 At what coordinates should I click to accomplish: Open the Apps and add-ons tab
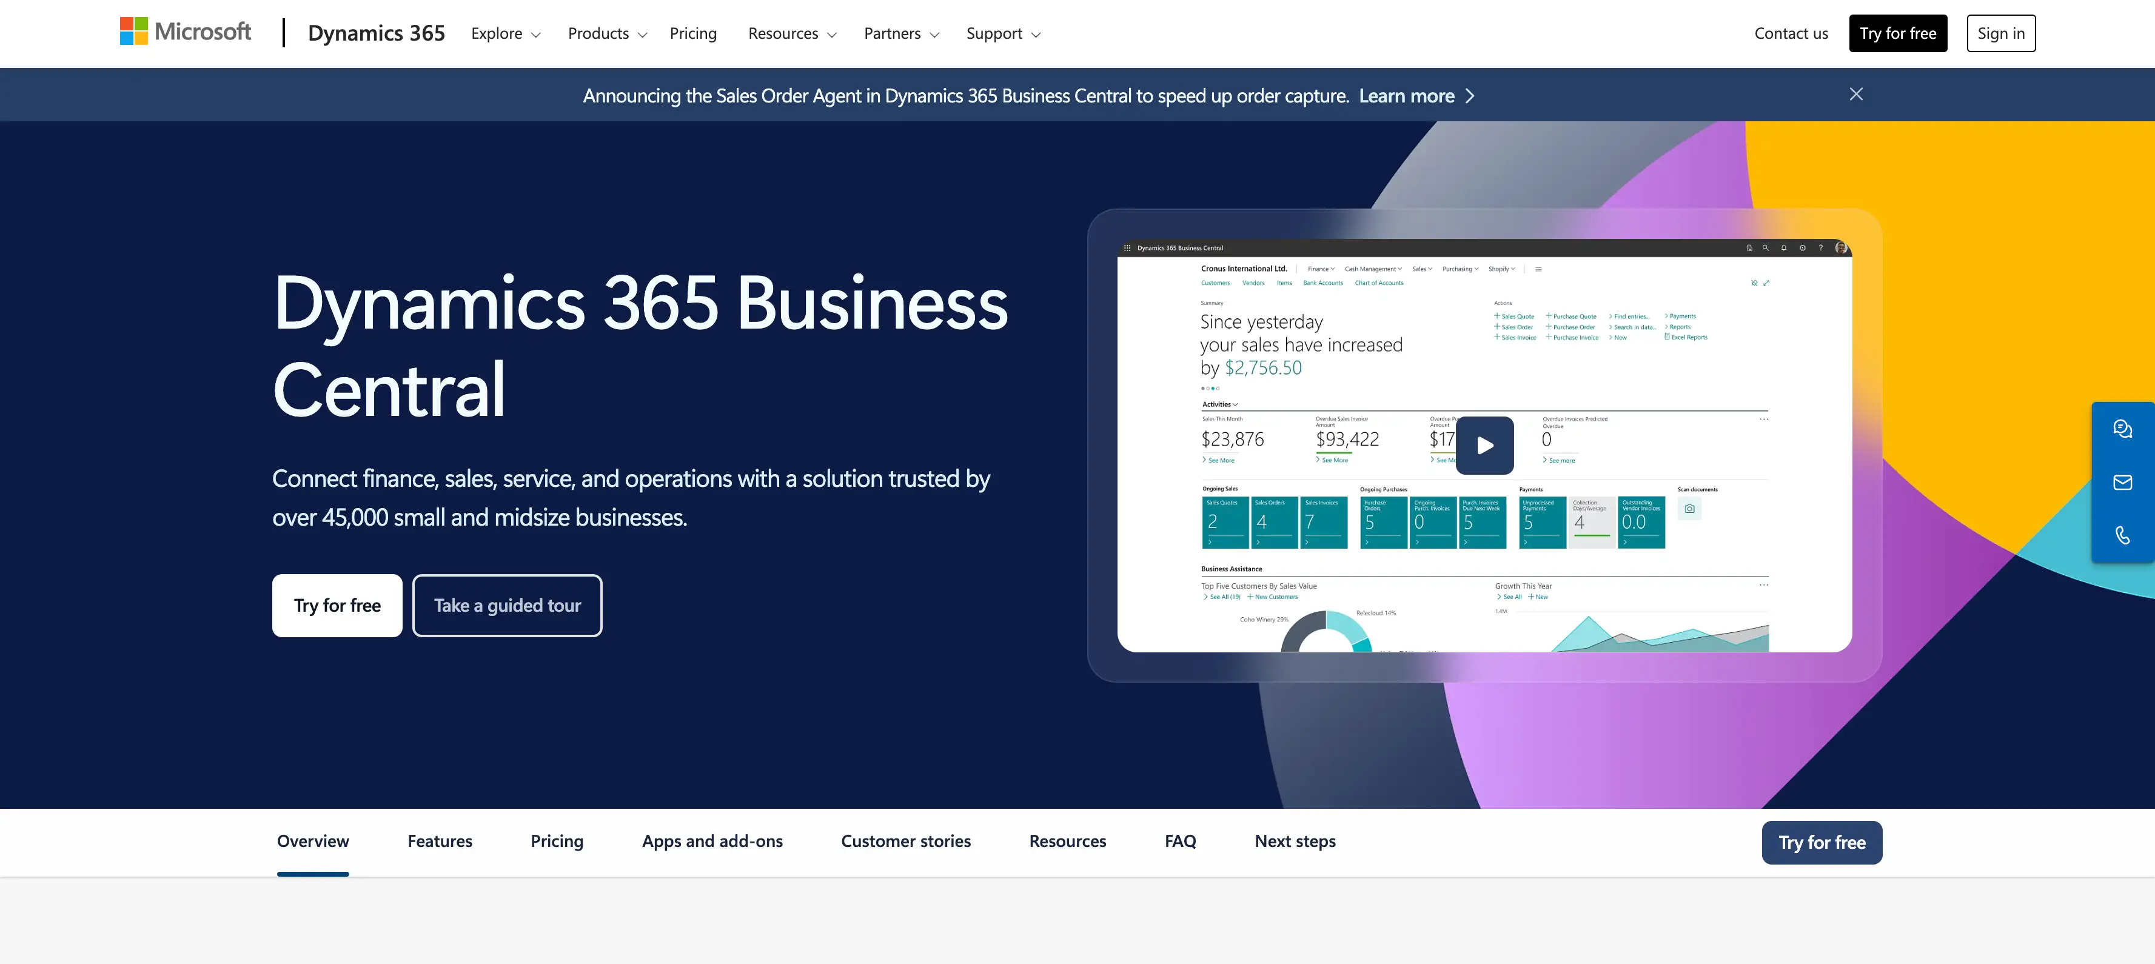tap(712, 841)
